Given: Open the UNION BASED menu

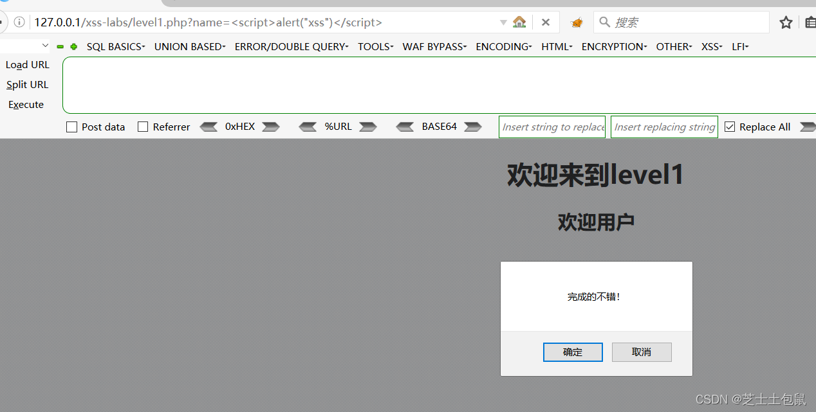Looking at the screenshot, I should [x=190, y=46].
